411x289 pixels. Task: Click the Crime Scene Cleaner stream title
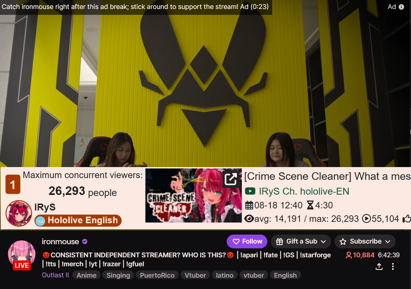(327, 176)
